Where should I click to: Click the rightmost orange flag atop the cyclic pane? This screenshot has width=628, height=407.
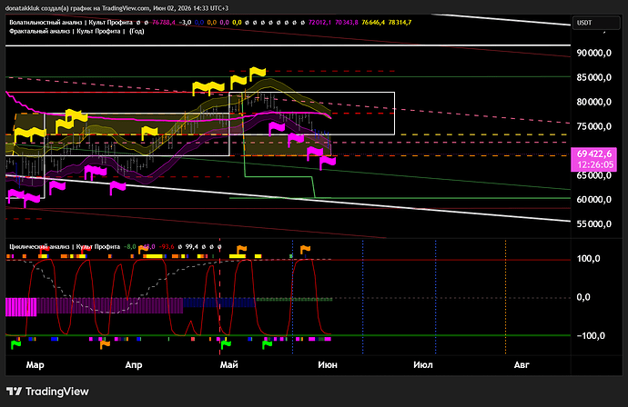(305, 250)
